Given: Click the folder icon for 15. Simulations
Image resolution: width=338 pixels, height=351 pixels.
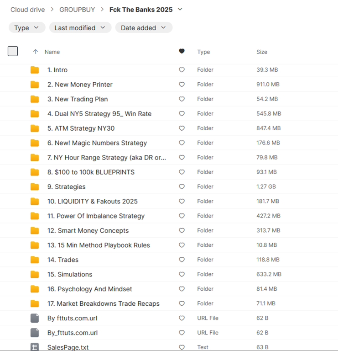Looking at the screenshot, I should (x=35, y=275).
